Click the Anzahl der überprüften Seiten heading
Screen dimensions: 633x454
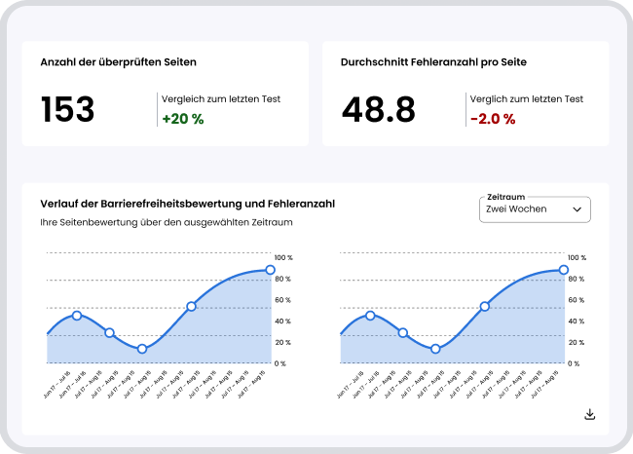118,62
